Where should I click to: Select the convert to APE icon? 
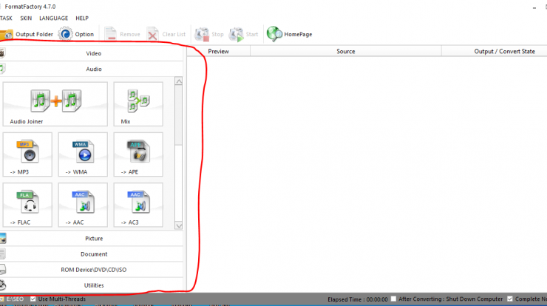(x=138, y=154)
